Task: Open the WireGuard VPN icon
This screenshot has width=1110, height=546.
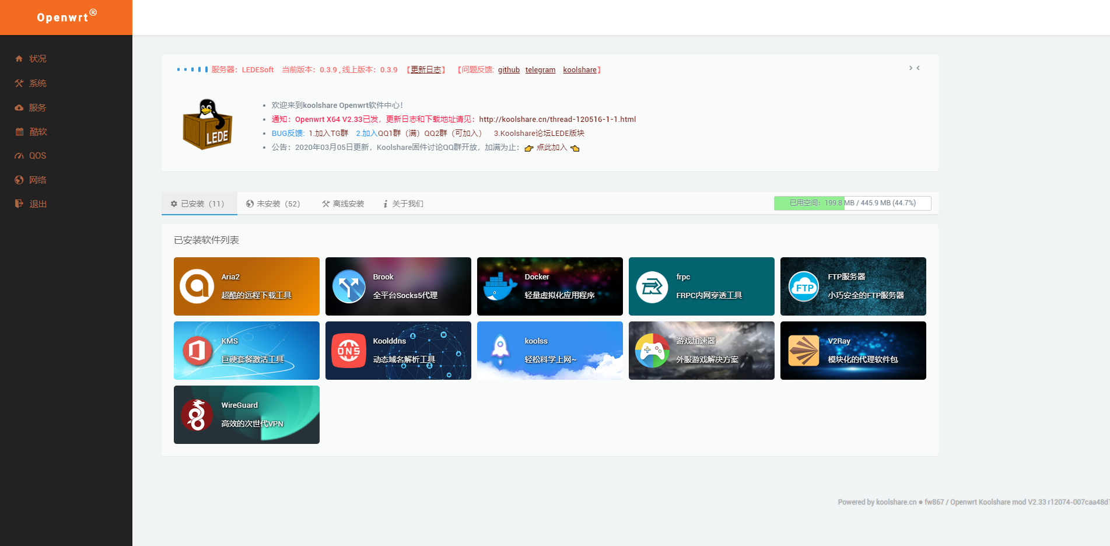Action: [x=197, y=415]
